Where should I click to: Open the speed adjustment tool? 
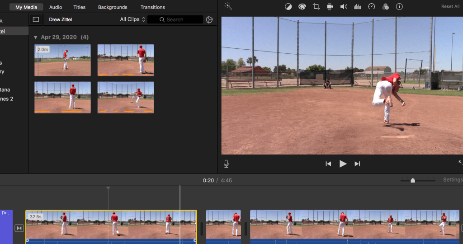372,7
